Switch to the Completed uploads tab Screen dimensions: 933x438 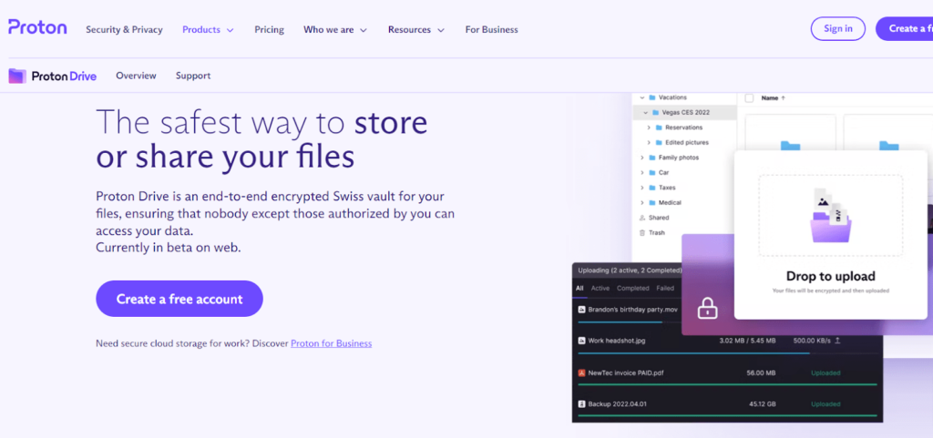pyautogui.click(x=632, y=289)
